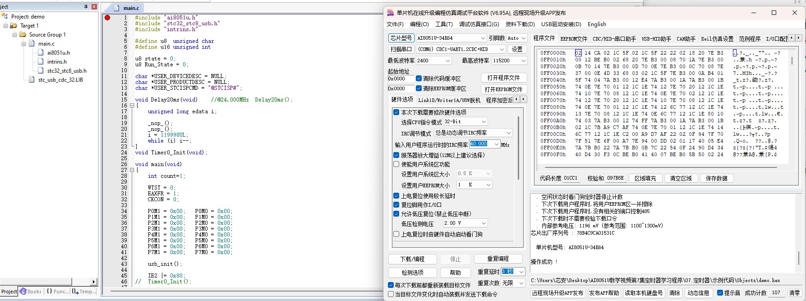Viewport: 806px width, 301px height.
Task: Click the red breakpoint marker beside line 1
Action: point(107,18)
